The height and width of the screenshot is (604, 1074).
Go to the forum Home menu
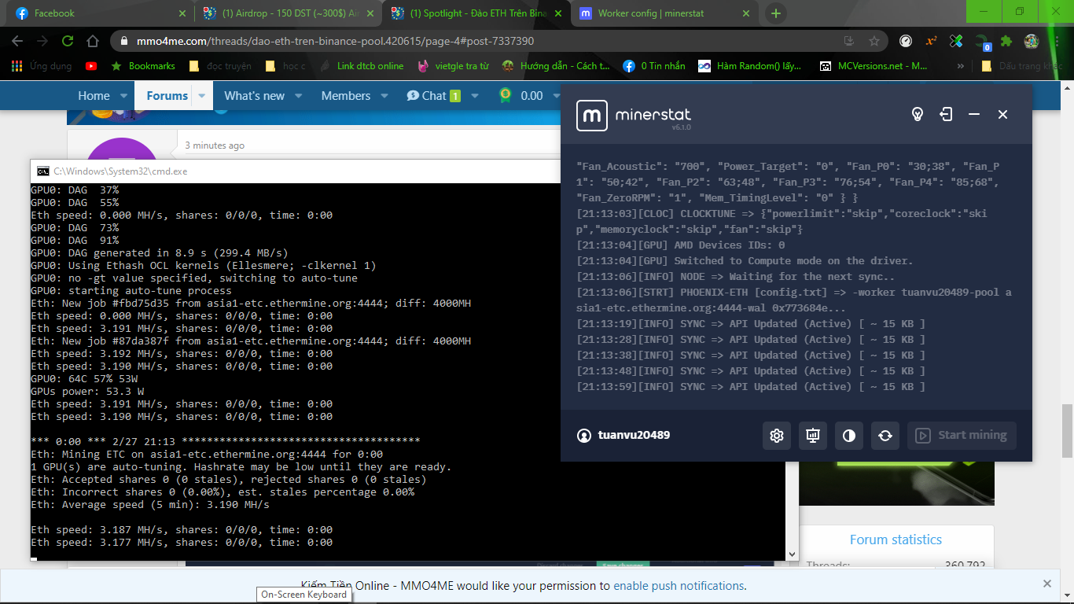94,96
